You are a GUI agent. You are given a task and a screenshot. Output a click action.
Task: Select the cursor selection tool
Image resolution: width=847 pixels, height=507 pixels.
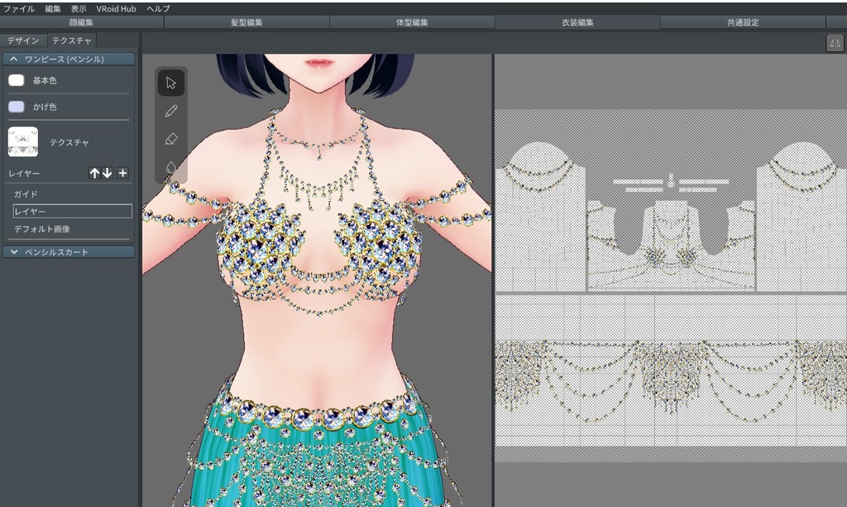[170, 81]
